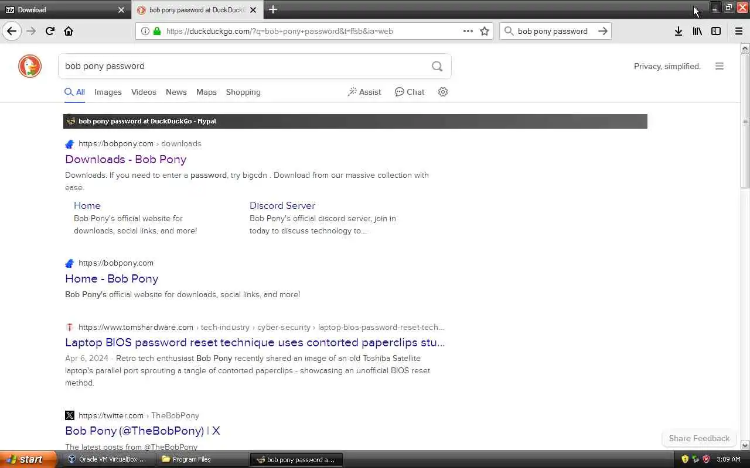Open a new browser tab

[273, 9]
